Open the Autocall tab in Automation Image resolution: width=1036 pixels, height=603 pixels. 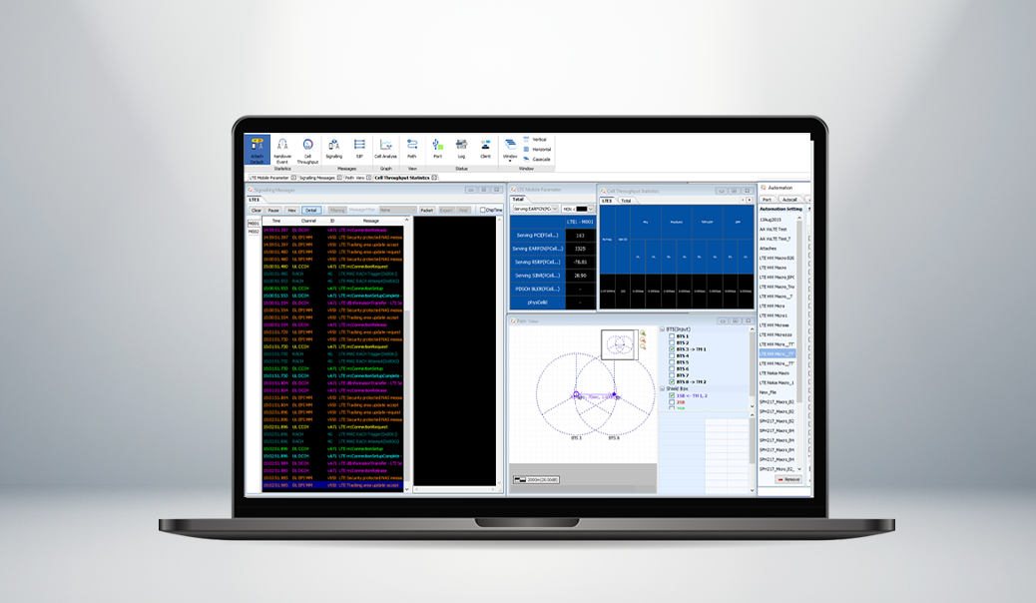pos(789,199)
